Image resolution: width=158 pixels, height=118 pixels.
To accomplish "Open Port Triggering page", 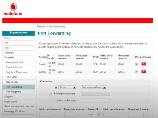I will [x=13, y=92].
